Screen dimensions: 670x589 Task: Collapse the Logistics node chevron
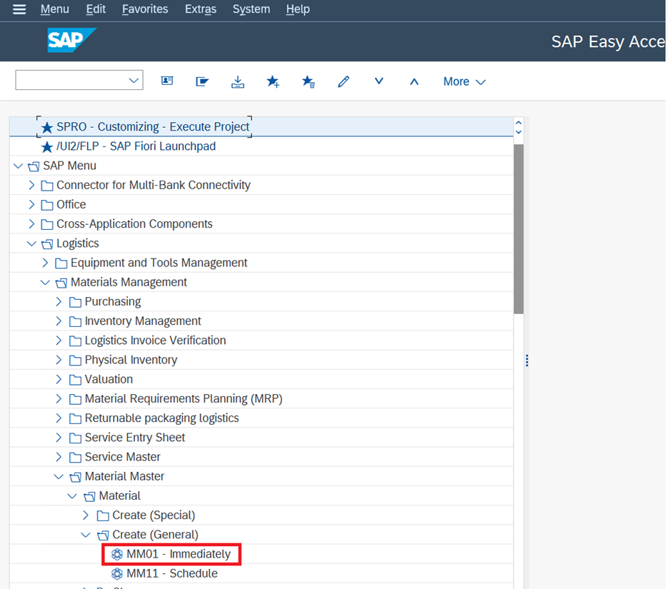click(x=31, y=243)
